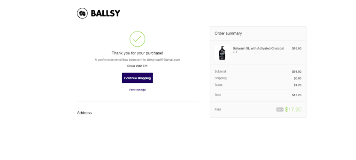Viewport: 356px width, 160px height.
Task: Click the Continue shopping button
Action: pos(138,78)
